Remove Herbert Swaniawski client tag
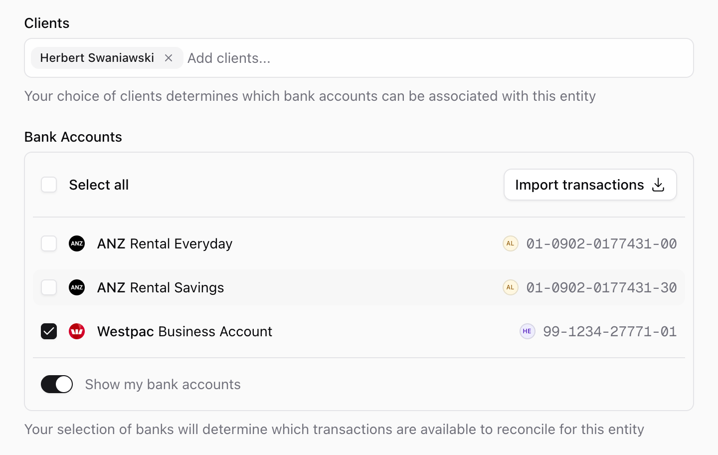The width and height of the screenshot is (718, 455). coord(169,58)
